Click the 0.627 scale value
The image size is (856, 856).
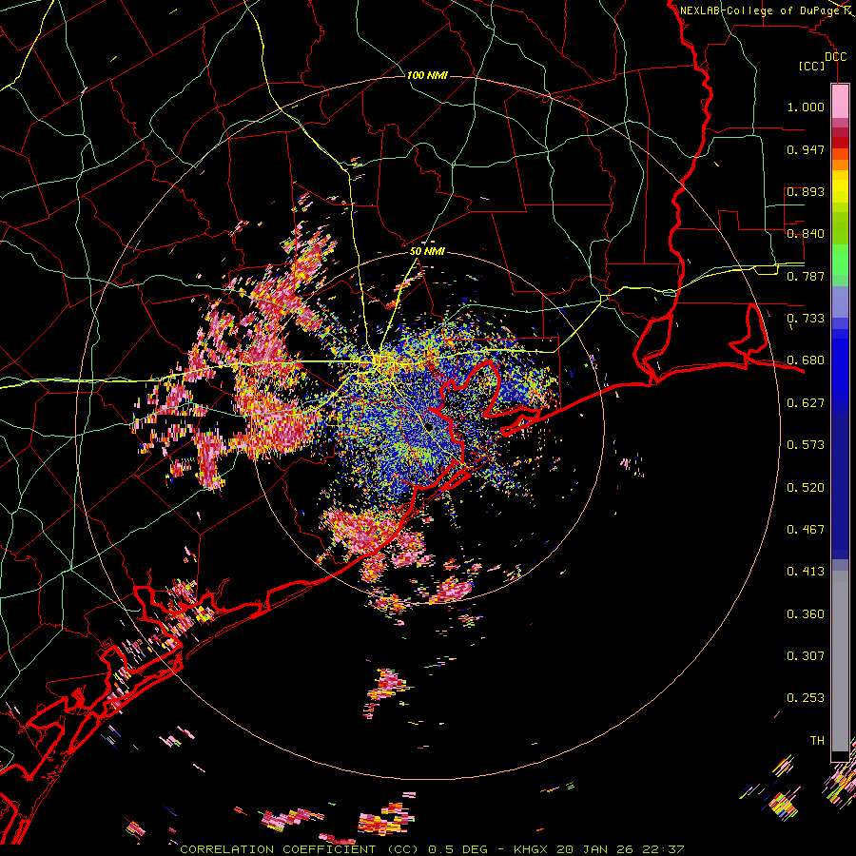pyautogui.click(x=806, y=403)
